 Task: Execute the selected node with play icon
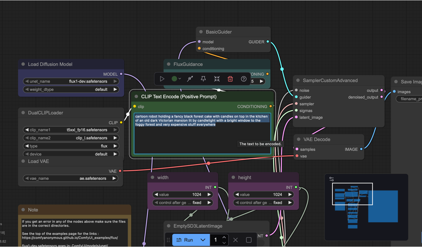(162, 79)
